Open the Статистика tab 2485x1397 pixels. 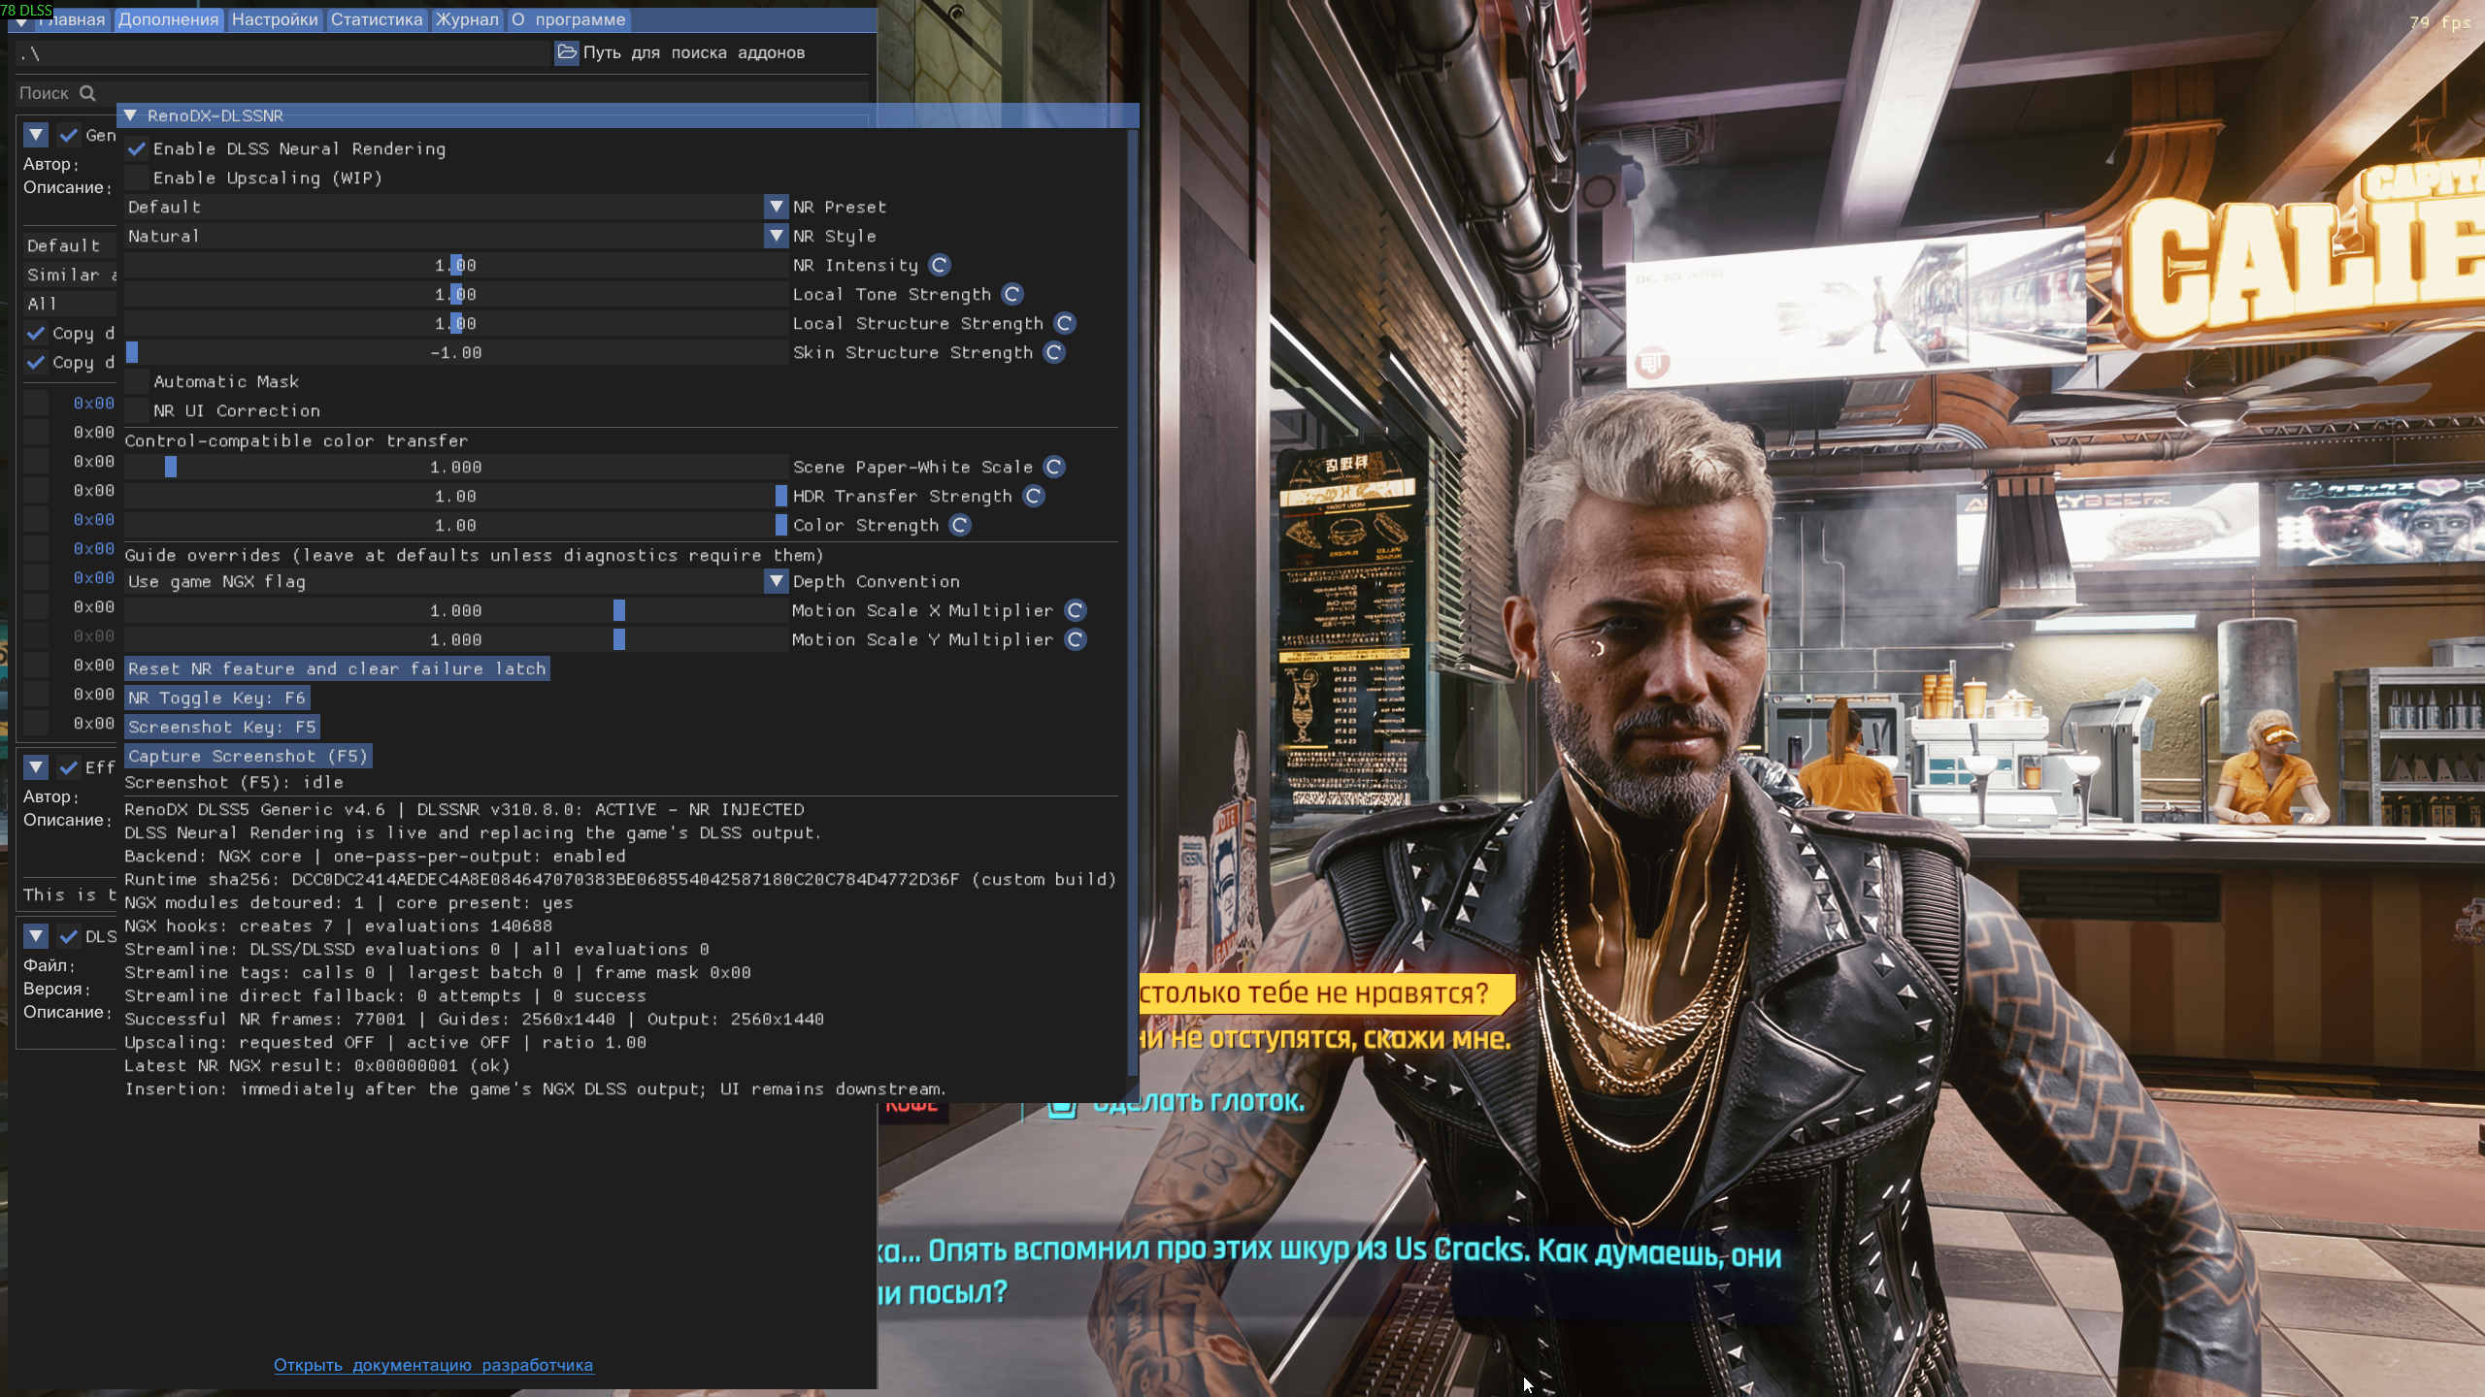(377, 19)
